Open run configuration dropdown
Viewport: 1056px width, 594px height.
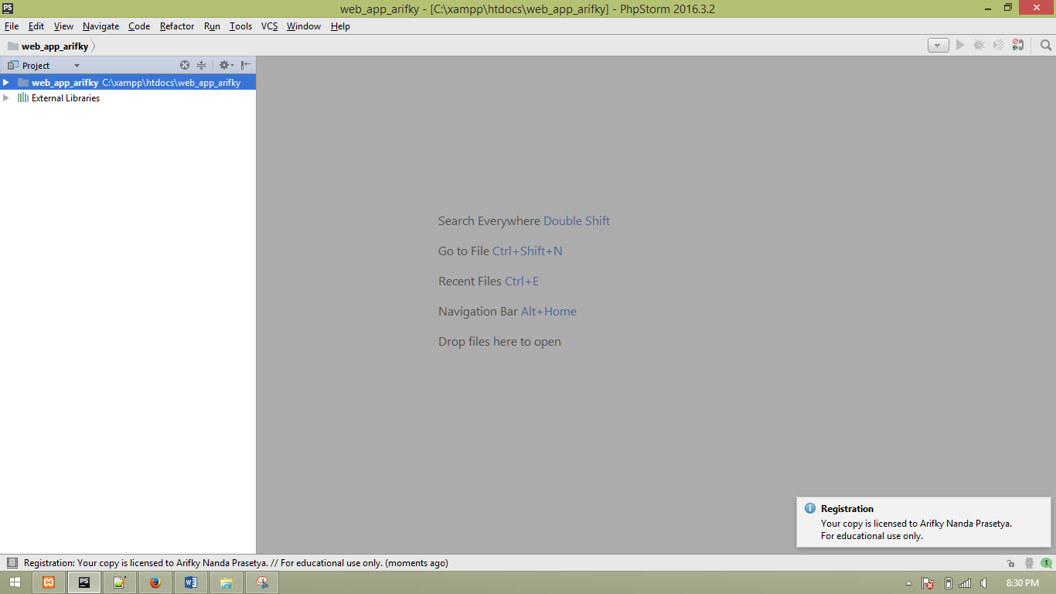[x=938, y=46]
